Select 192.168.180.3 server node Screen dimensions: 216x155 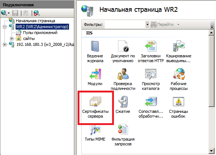pos(45,44)
